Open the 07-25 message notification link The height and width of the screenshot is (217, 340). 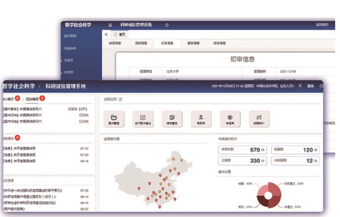tap(19, 148)
